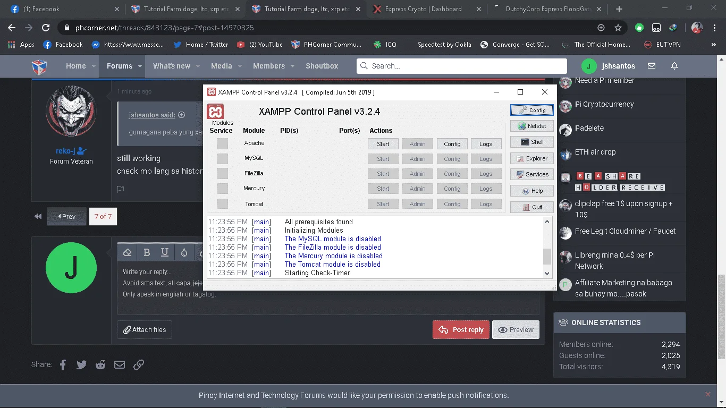Image resolution: width=726 pixels, height=408 pixels.
Task: Dismiss push notification banner
Action: click(x=708, y=394)
